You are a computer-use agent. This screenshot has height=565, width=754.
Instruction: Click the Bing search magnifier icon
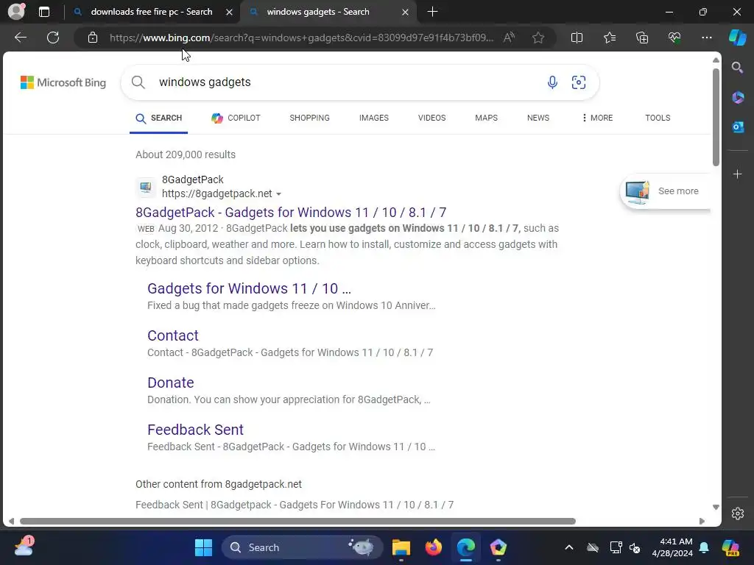click(x=138, y=82)
